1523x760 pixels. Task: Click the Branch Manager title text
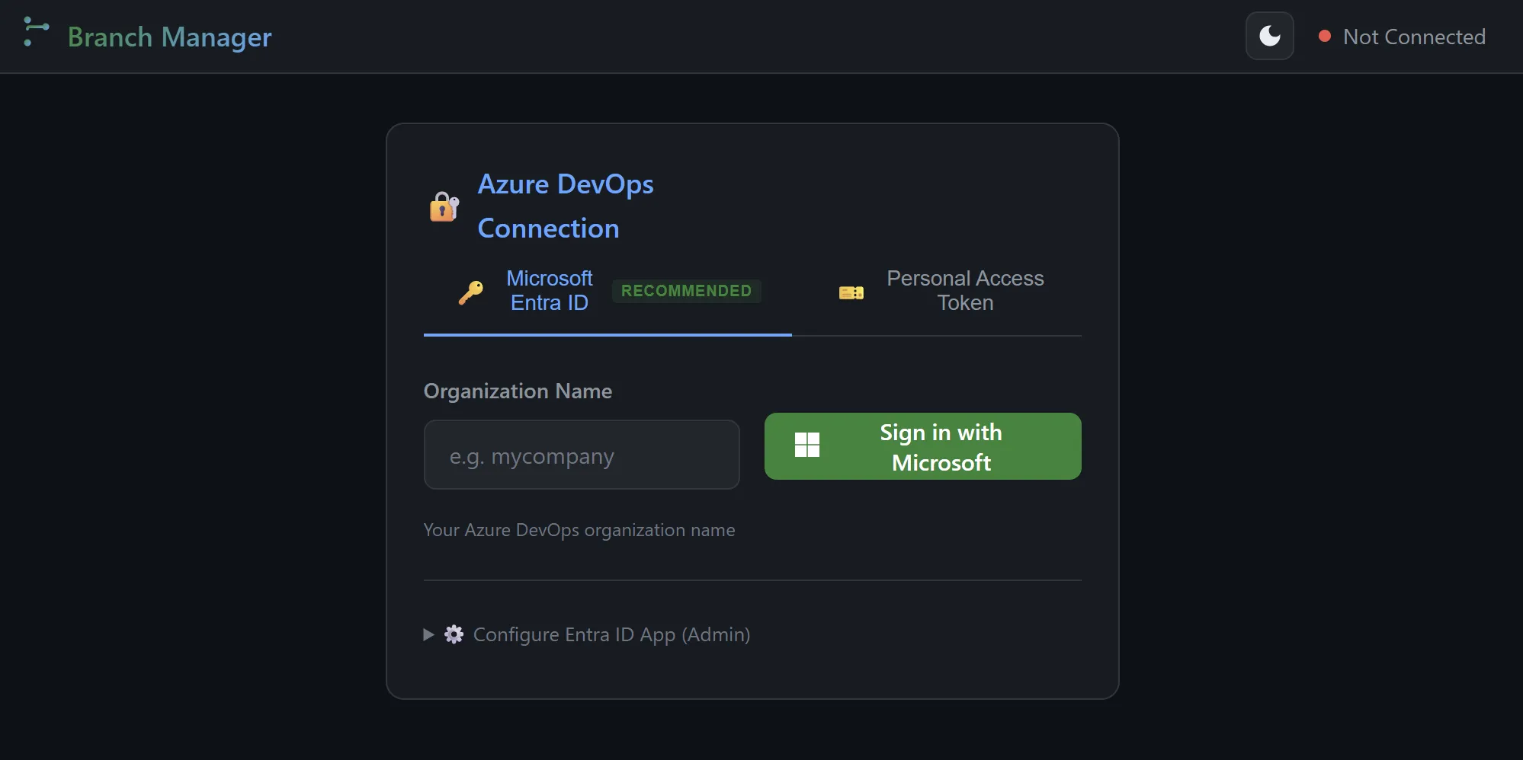coord(169,37)
